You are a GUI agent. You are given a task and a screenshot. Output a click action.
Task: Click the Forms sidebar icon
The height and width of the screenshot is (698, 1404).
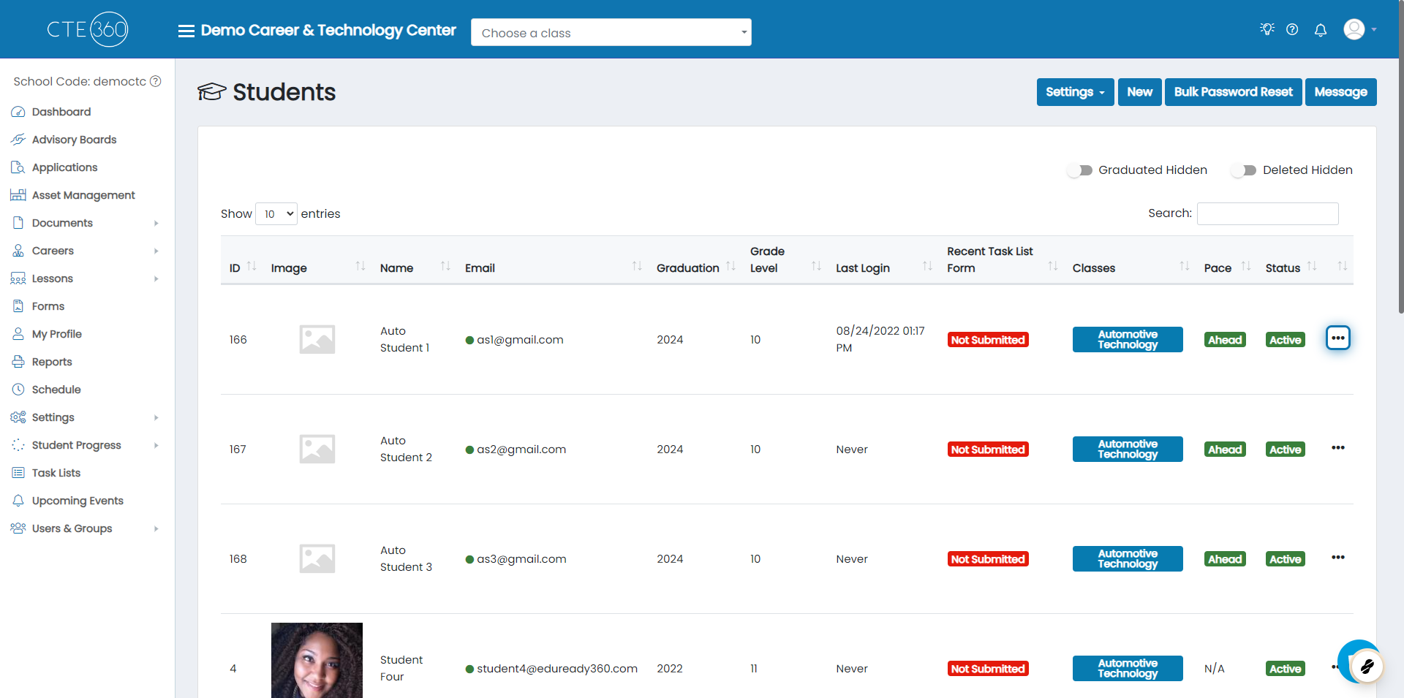click(x=18, y=306)
